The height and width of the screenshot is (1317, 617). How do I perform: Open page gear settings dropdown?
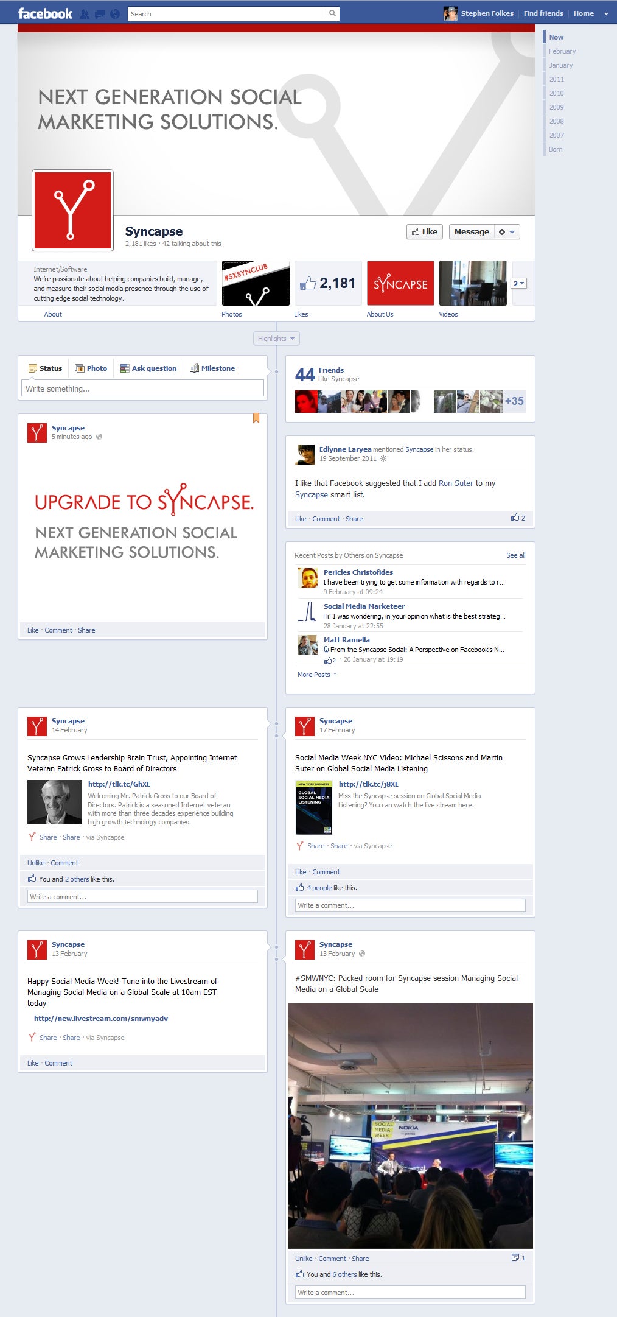tap(507, 232)
